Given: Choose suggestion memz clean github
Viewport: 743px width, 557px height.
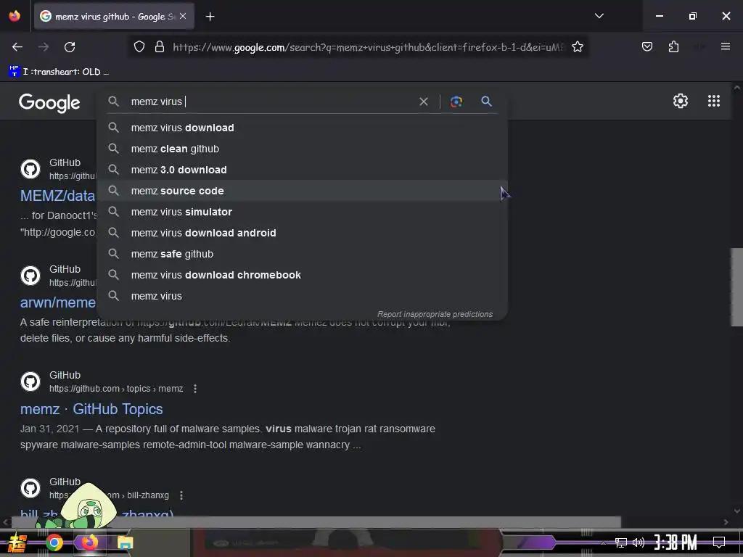Looking at the screenshot, I should coord(302,149).
